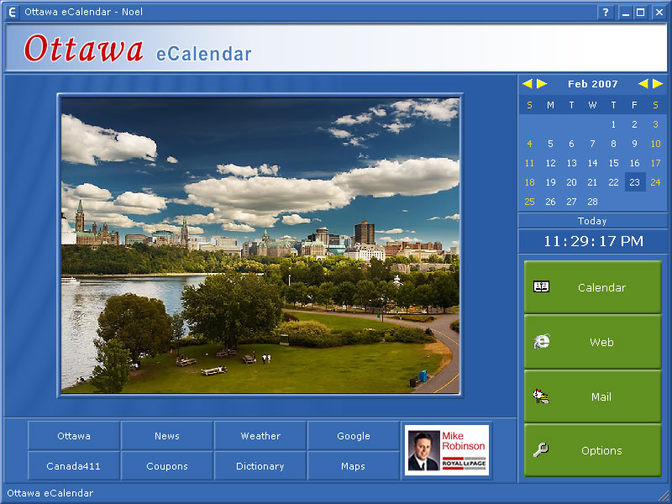Open the Maps button
This screenshot has width=672, height=504.
click(354, 466)
